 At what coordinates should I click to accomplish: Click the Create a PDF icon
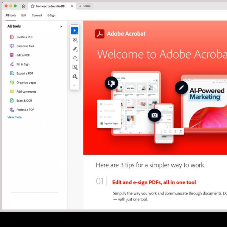12,37
